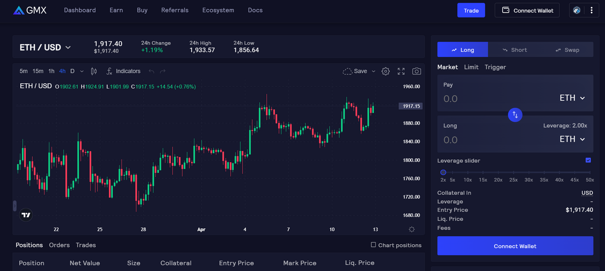
Task: Click the leverage slider handle at 2x
Action: coord(443,172)
